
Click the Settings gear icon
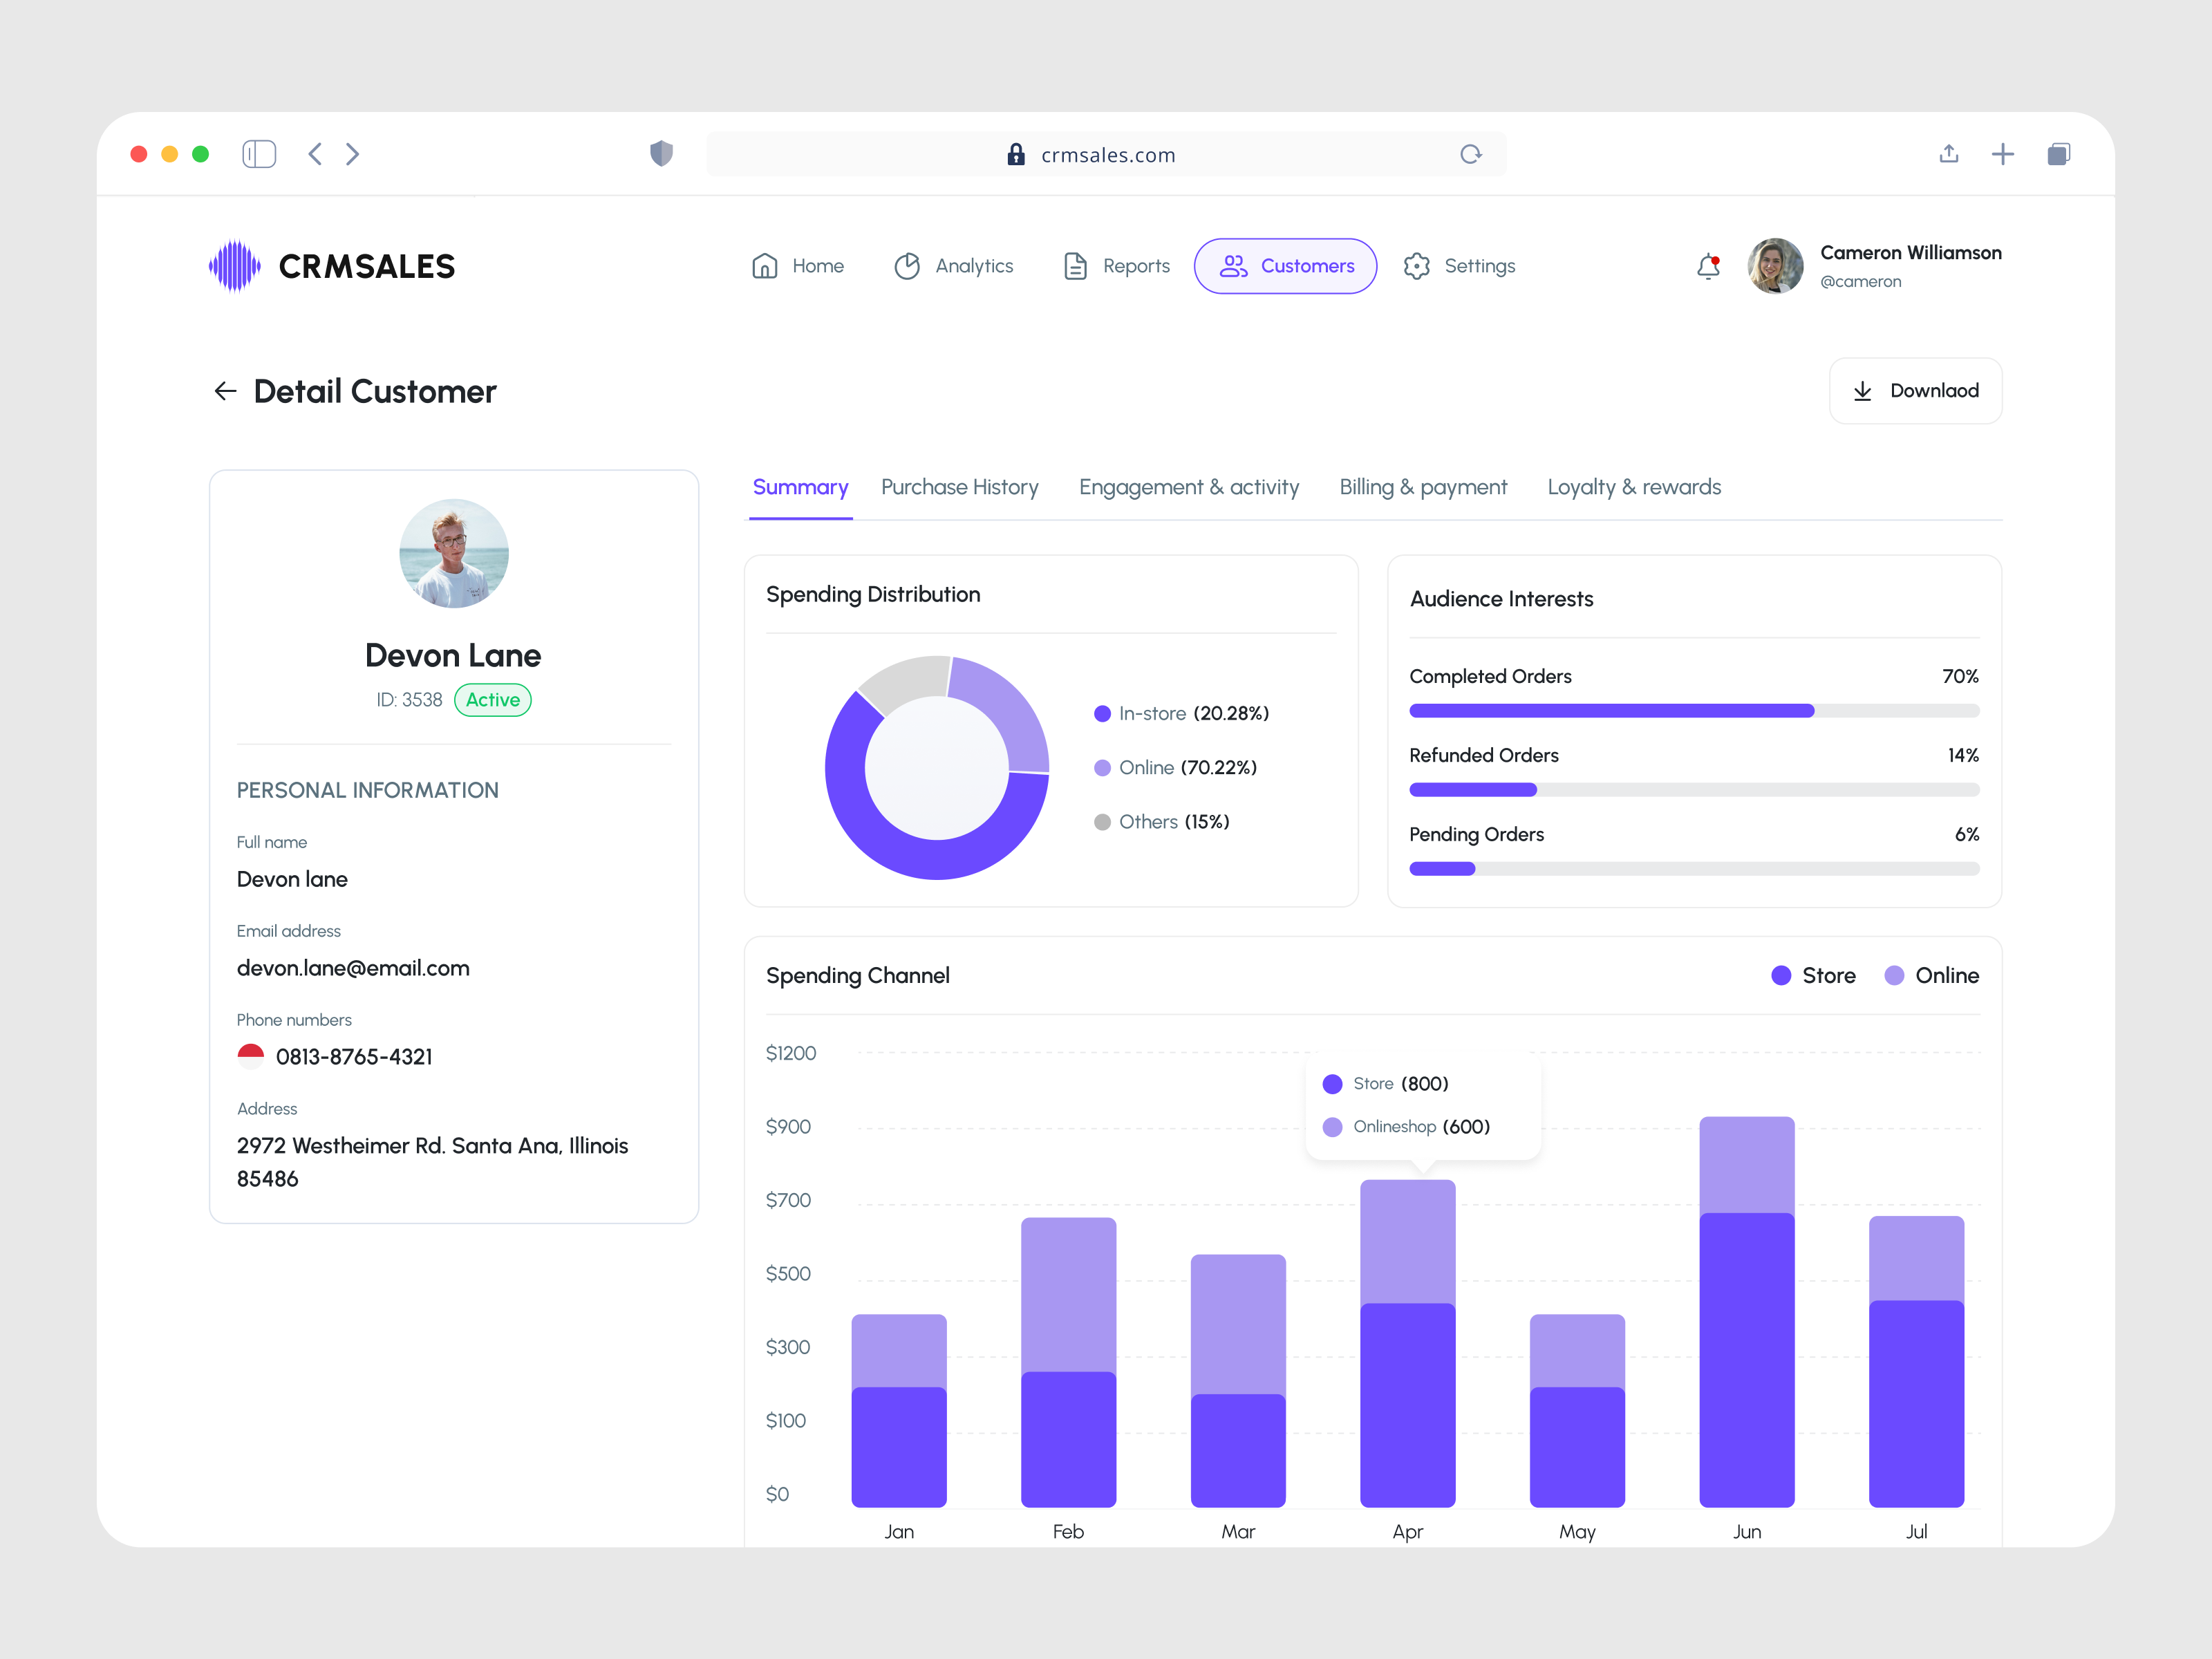pos(1417,266)
